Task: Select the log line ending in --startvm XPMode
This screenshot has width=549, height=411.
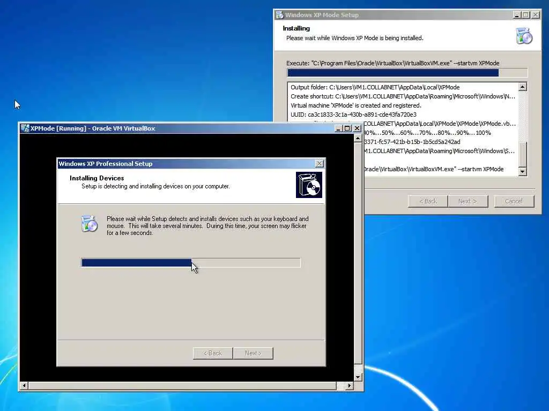Action: coord(434,169)
